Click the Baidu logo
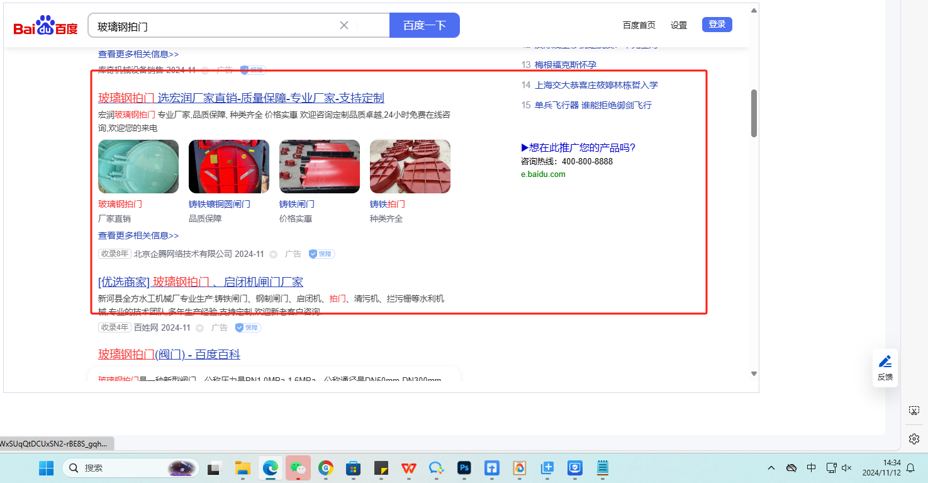Screen dimensions: 928x483 click(x=45, y=26)
